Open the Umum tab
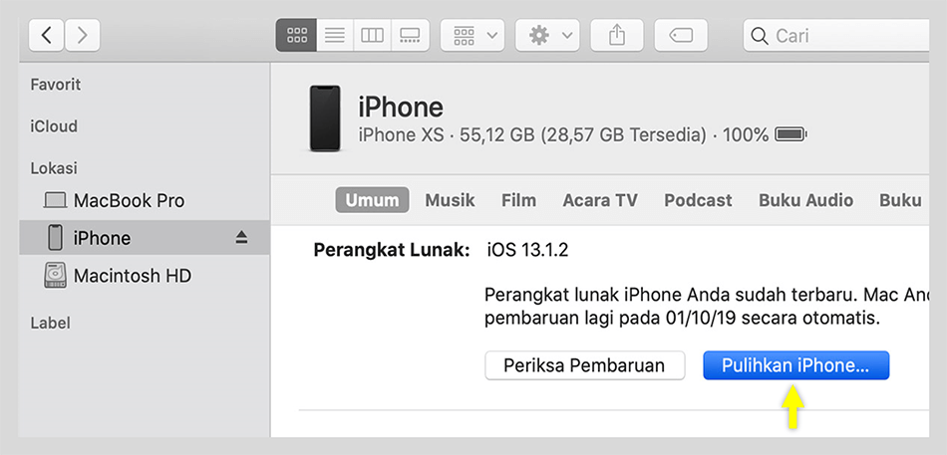The height and width of the screenshot is (455, 947). coord(372,200)
